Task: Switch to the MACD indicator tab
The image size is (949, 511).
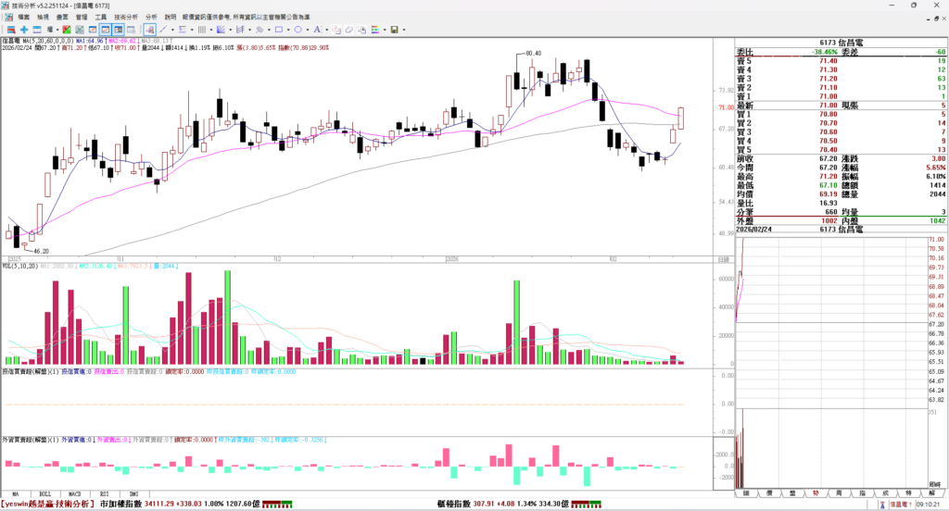Action: (x=74, y=493)
